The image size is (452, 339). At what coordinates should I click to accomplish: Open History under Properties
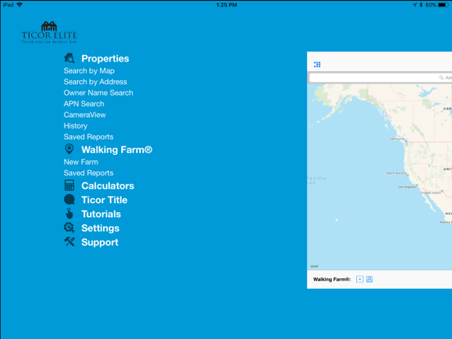tap(75, 126)
